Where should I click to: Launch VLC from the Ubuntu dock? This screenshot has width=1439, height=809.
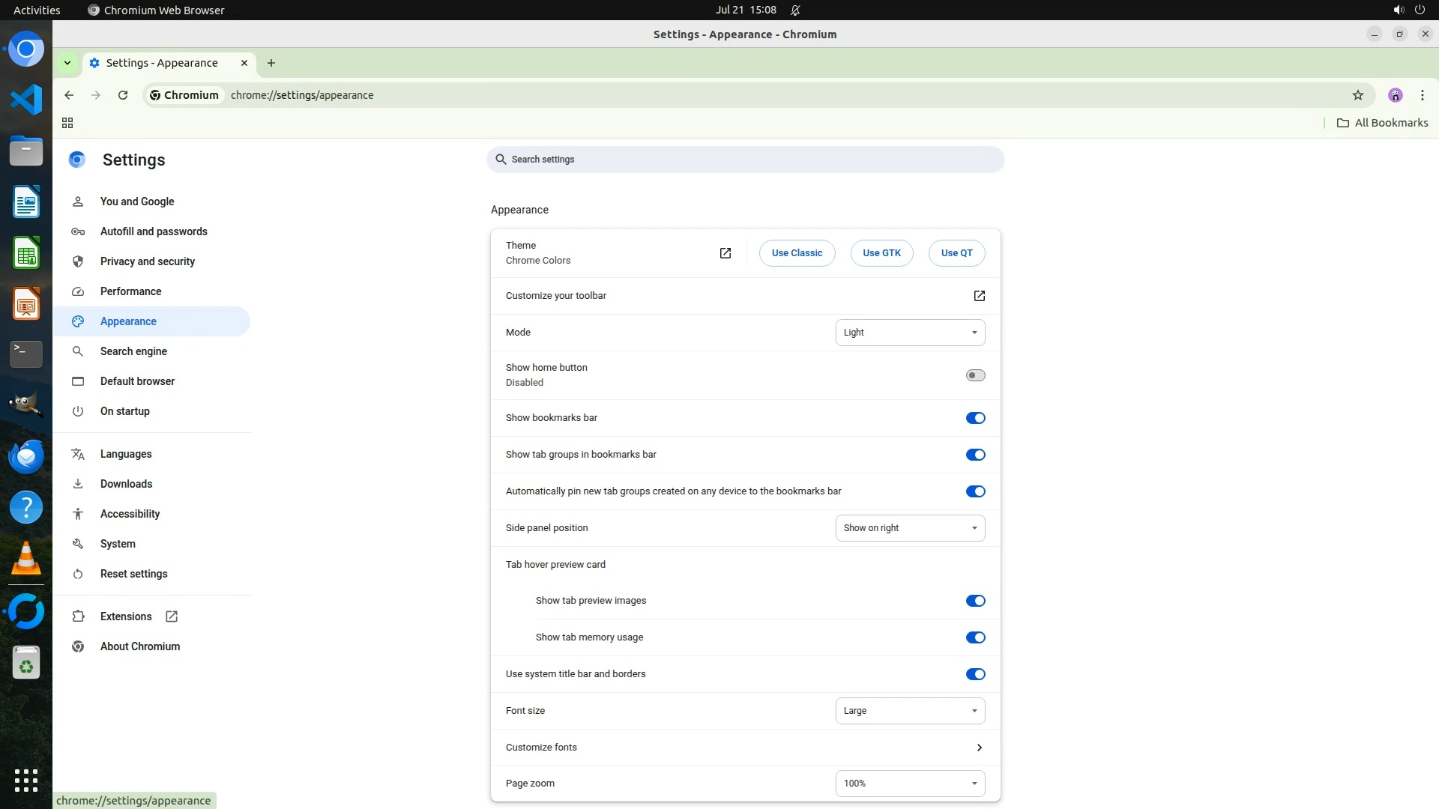tap(26, 558)
